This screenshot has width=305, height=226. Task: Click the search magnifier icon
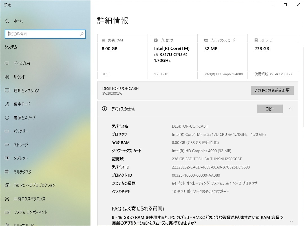[x=82, y=34]
